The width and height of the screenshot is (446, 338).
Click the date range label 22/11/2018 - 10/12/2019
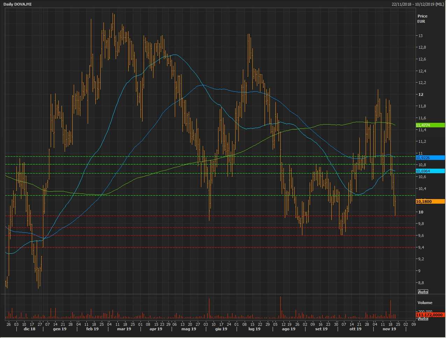pos(418,4)
